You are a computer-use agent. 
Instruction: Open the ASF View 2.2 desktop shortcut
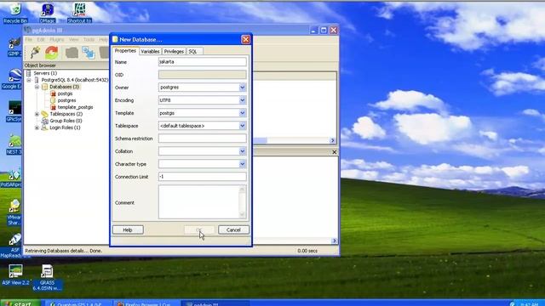[x=15, y=275]
